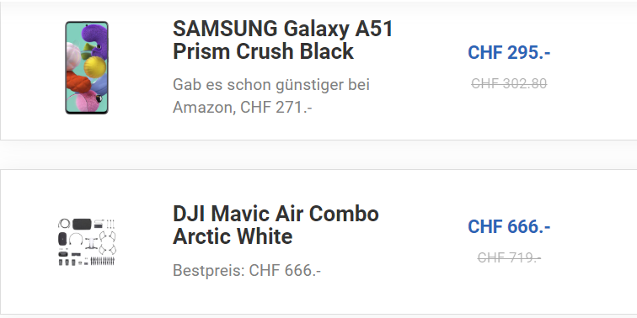Open the Samsung Galaxy A51 phone image
637x318 pixels.
tap(87, 68)
